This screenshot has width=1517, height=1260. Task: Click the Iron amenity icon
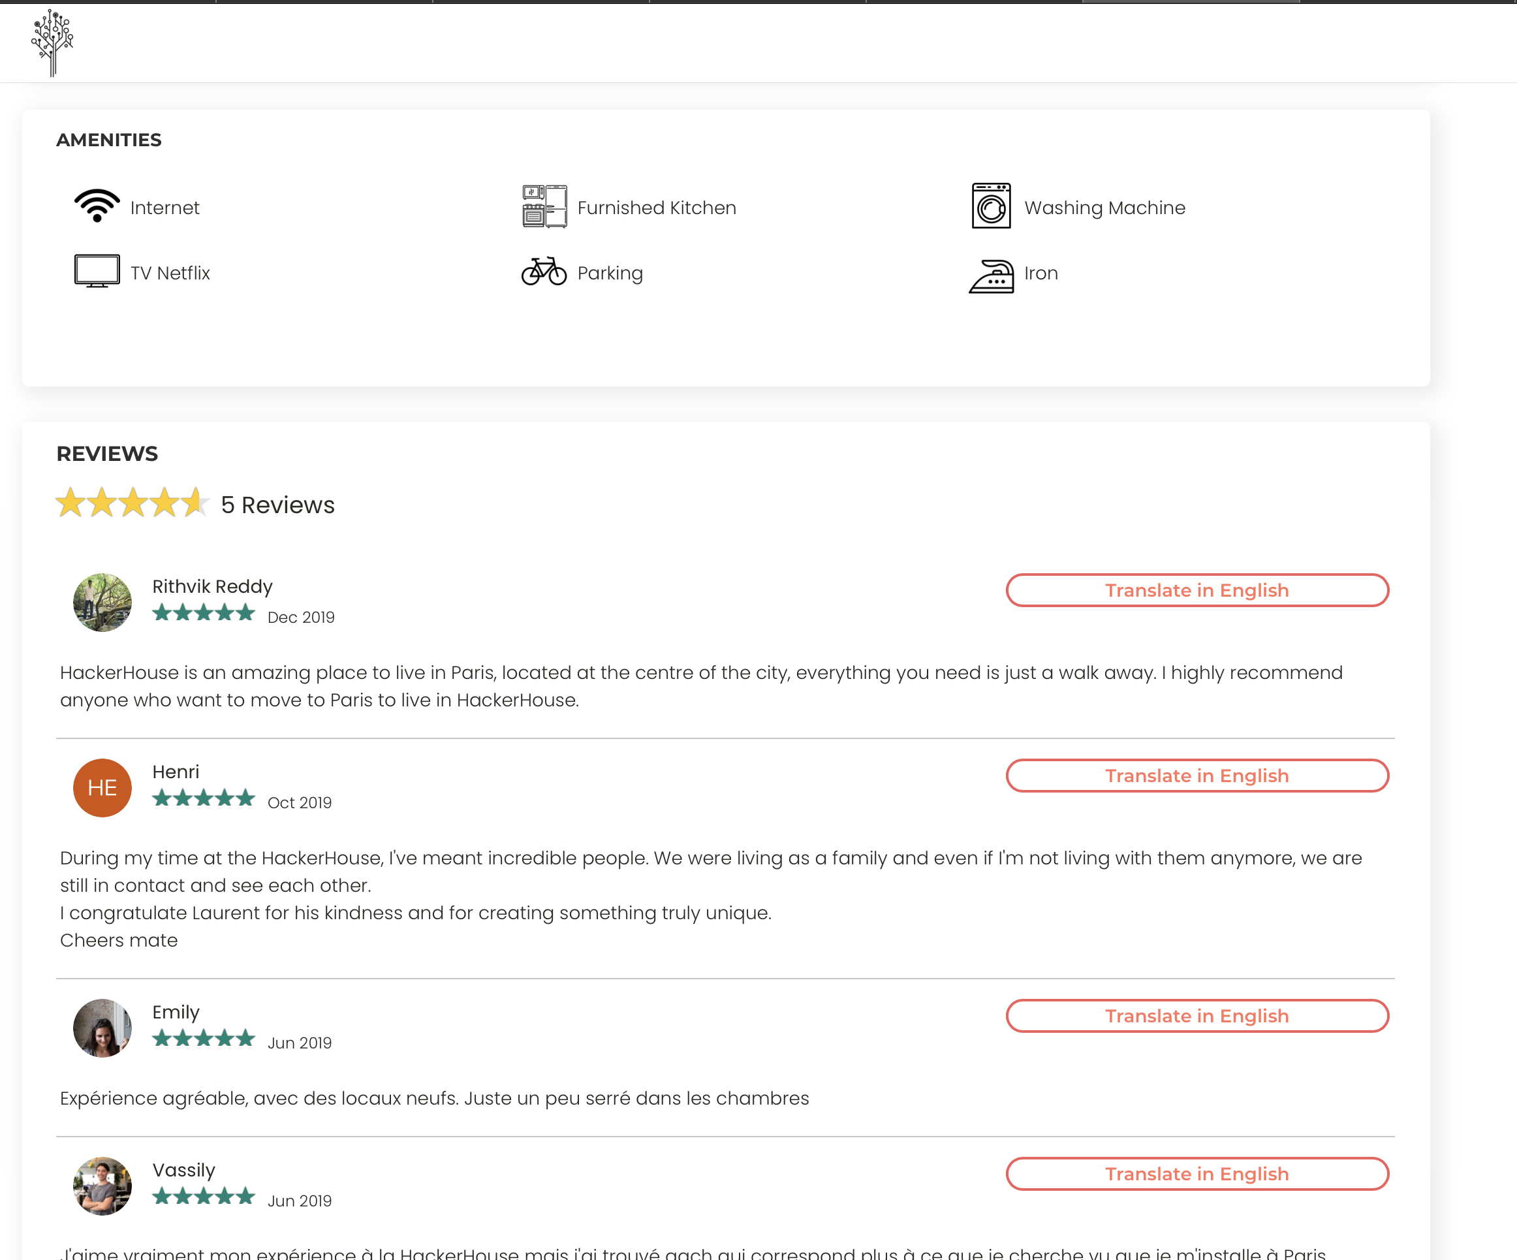coord(990,276)
